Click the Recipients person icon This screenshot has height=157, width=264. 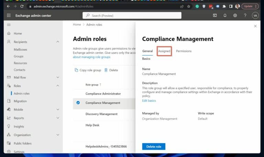[9, 42]
